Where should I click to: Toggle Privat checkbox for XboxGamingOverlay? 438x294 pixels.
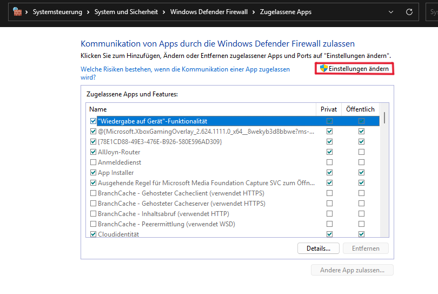pos(330,132)
